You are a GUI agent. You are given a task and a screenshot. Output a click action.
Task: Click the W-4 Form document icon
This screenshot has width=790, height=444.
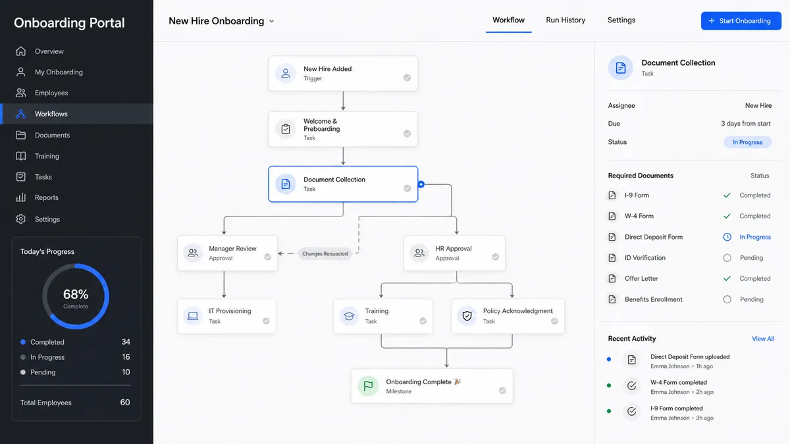pyautogui.click(x=612, y=216)
